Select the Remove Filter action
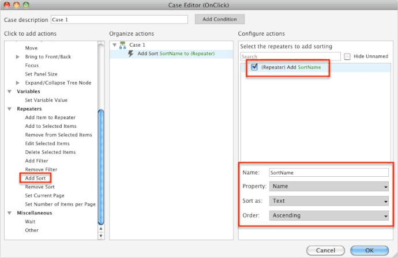The width and height of the screenshot is (398, 258). (x=41, y=169)
